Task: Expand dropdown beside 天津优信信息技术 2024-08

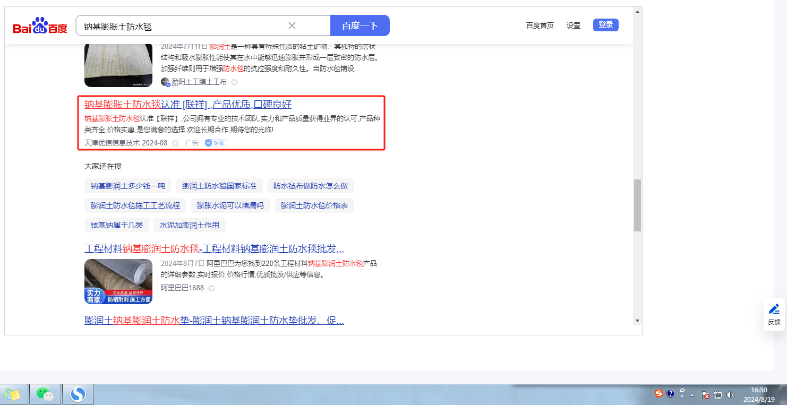Action: click(x=175, y=143)
